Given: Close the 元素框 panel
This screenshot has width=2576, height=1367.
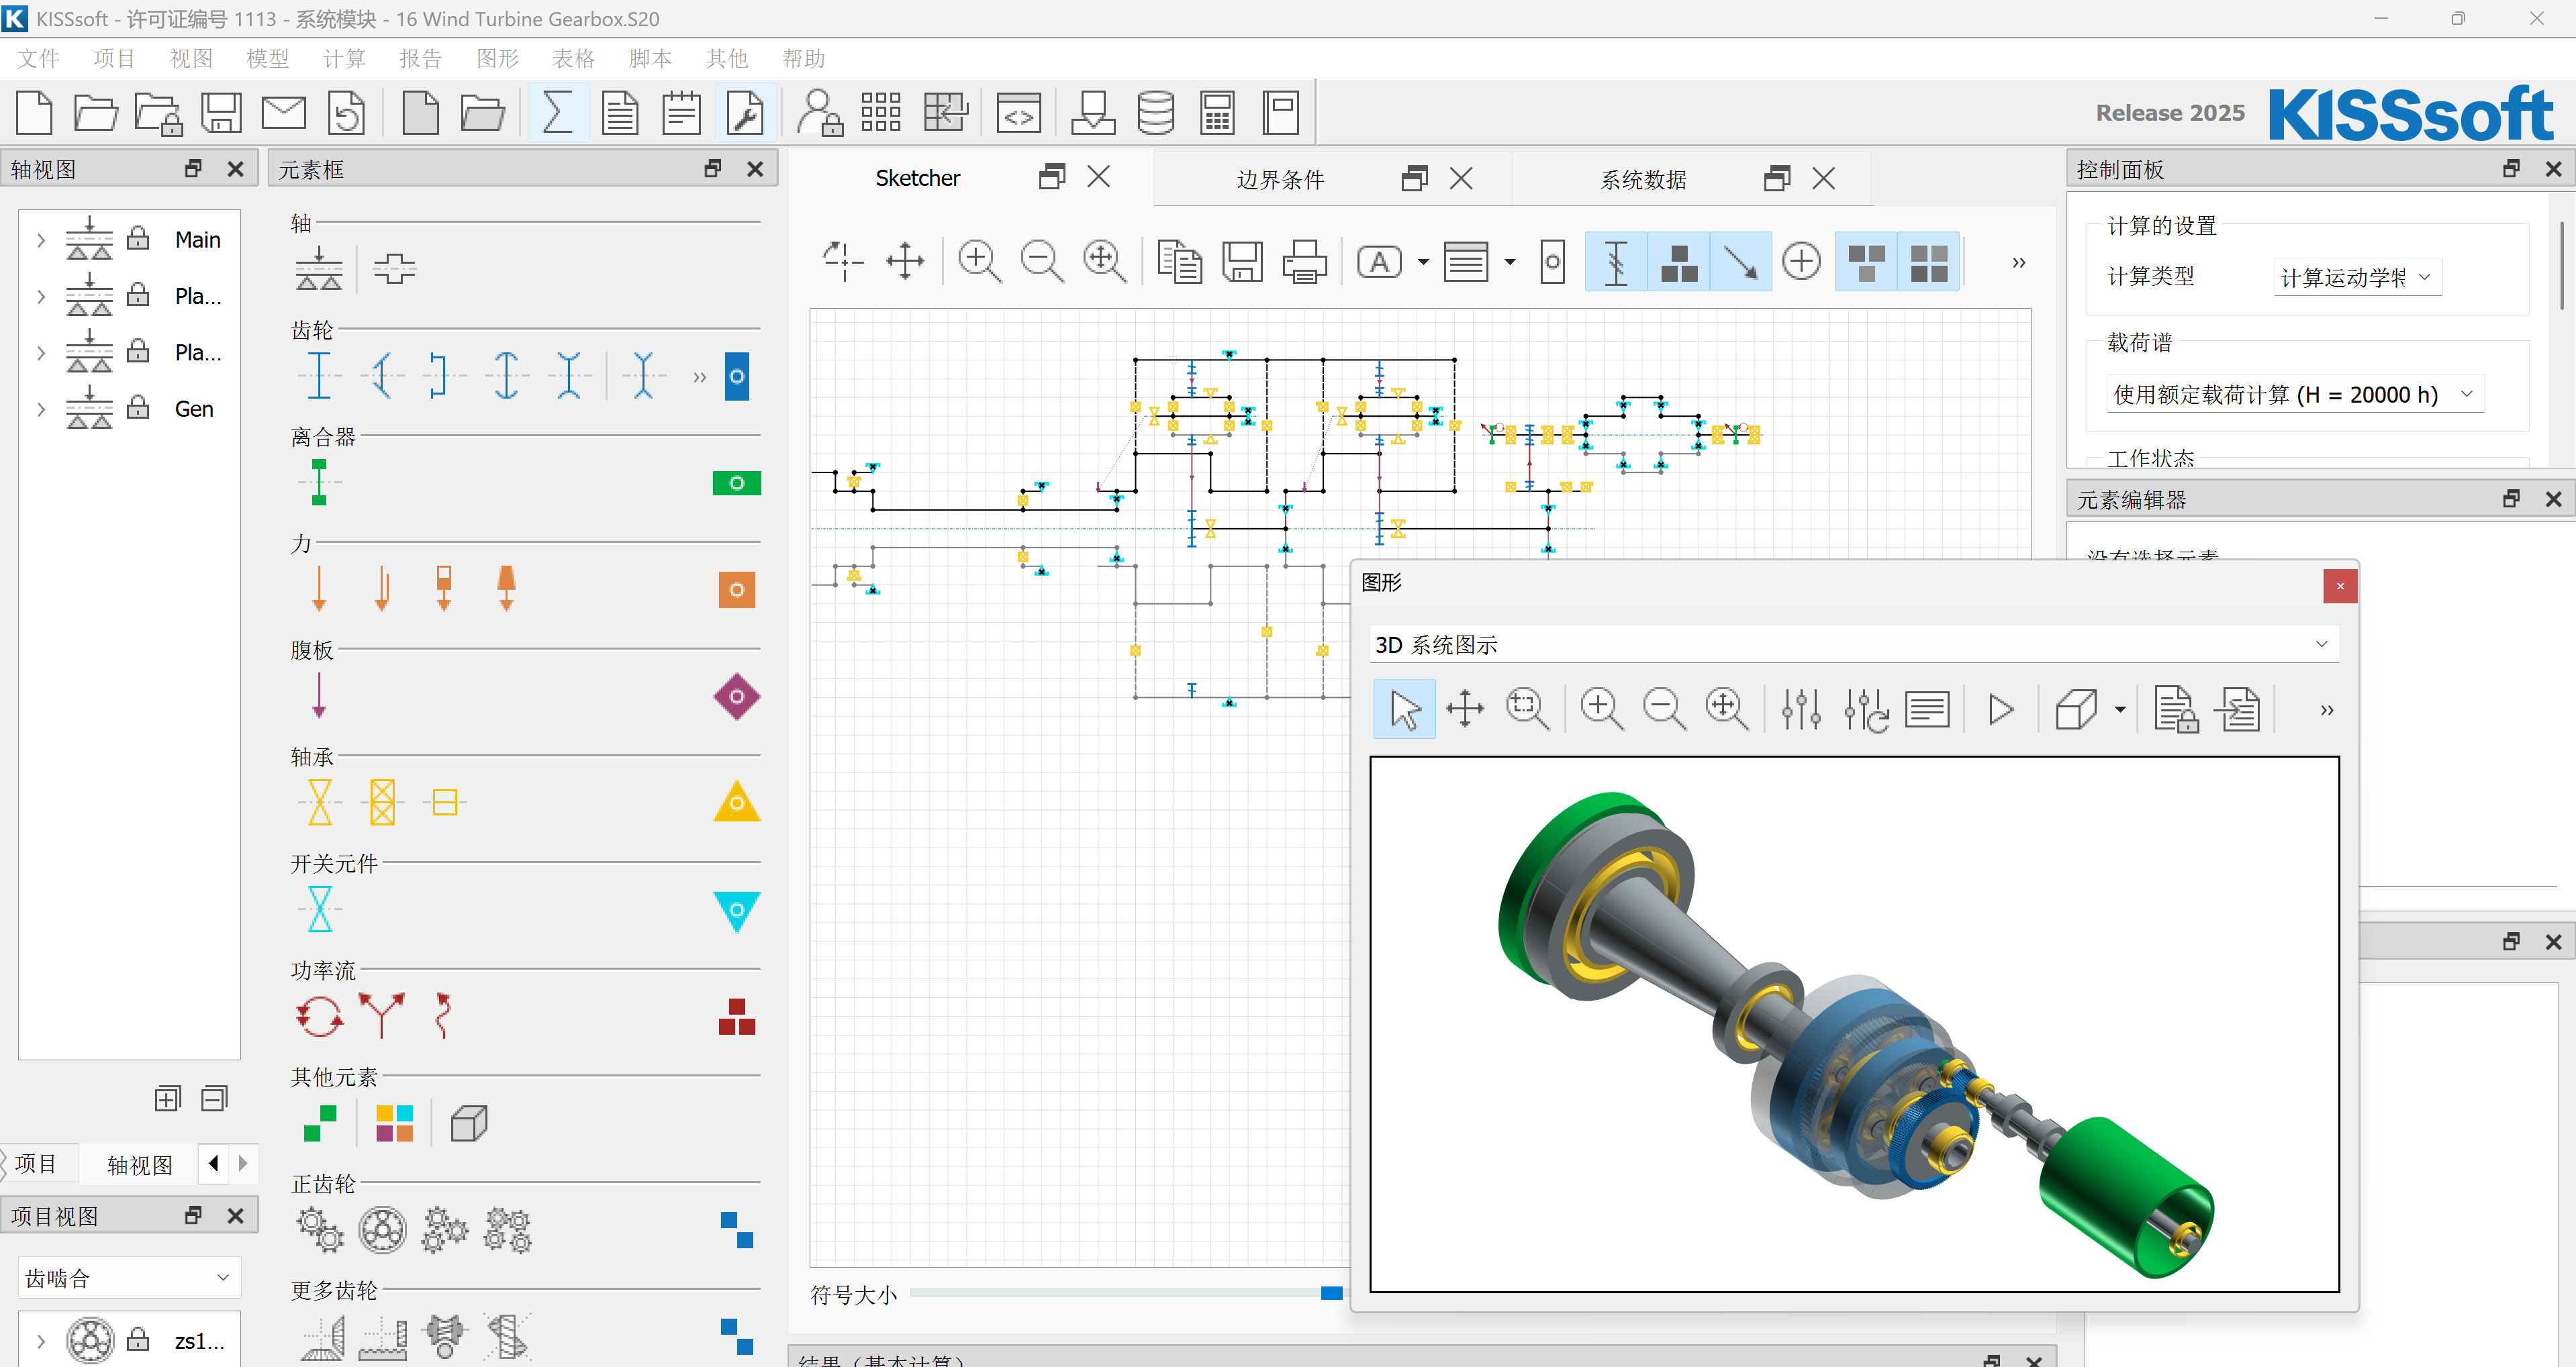Looking at the screenshot, I should [x=755, y=169].
